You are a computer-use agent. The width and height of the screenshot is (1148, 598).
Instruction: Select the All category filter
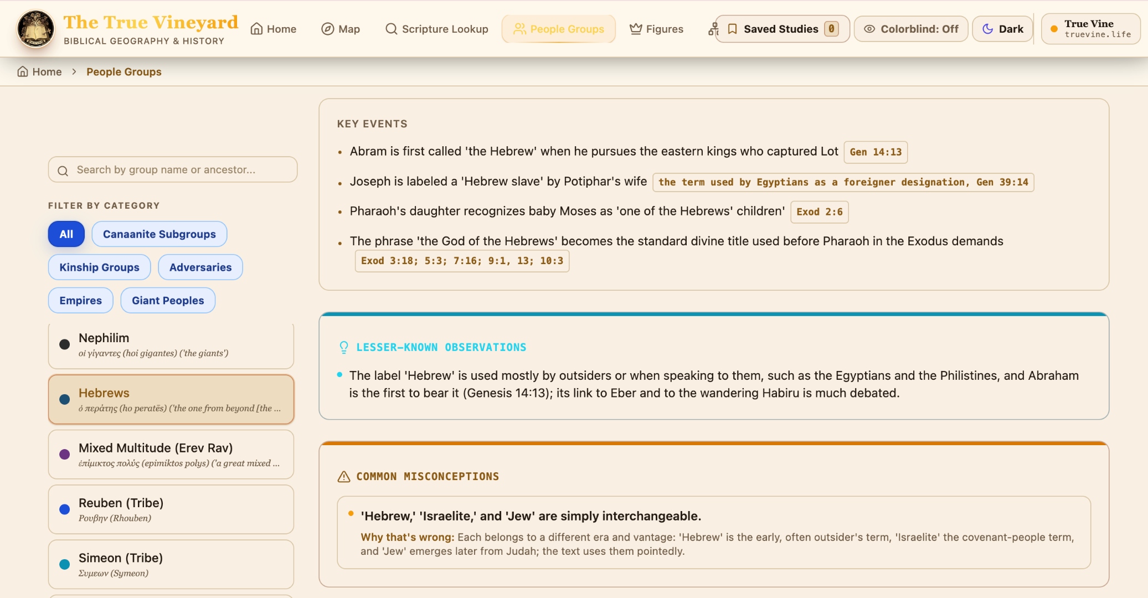point(66,234)
